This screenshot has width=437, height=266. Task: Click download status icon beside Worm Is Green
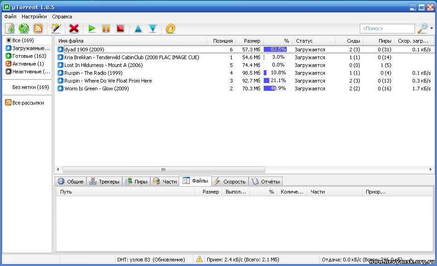(60, 89)
